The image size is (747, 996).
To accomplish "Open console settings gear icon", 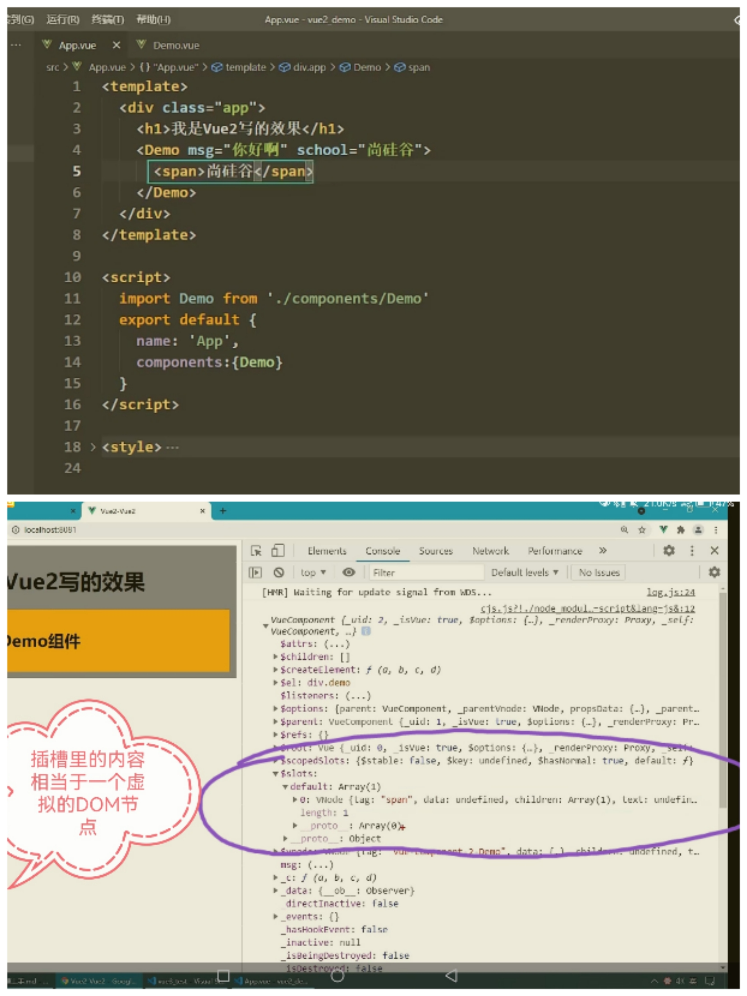I will click(714, 572).
